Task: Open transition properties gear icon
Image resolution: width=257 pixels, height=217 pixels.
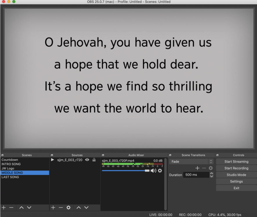Action: pos(211,168)
